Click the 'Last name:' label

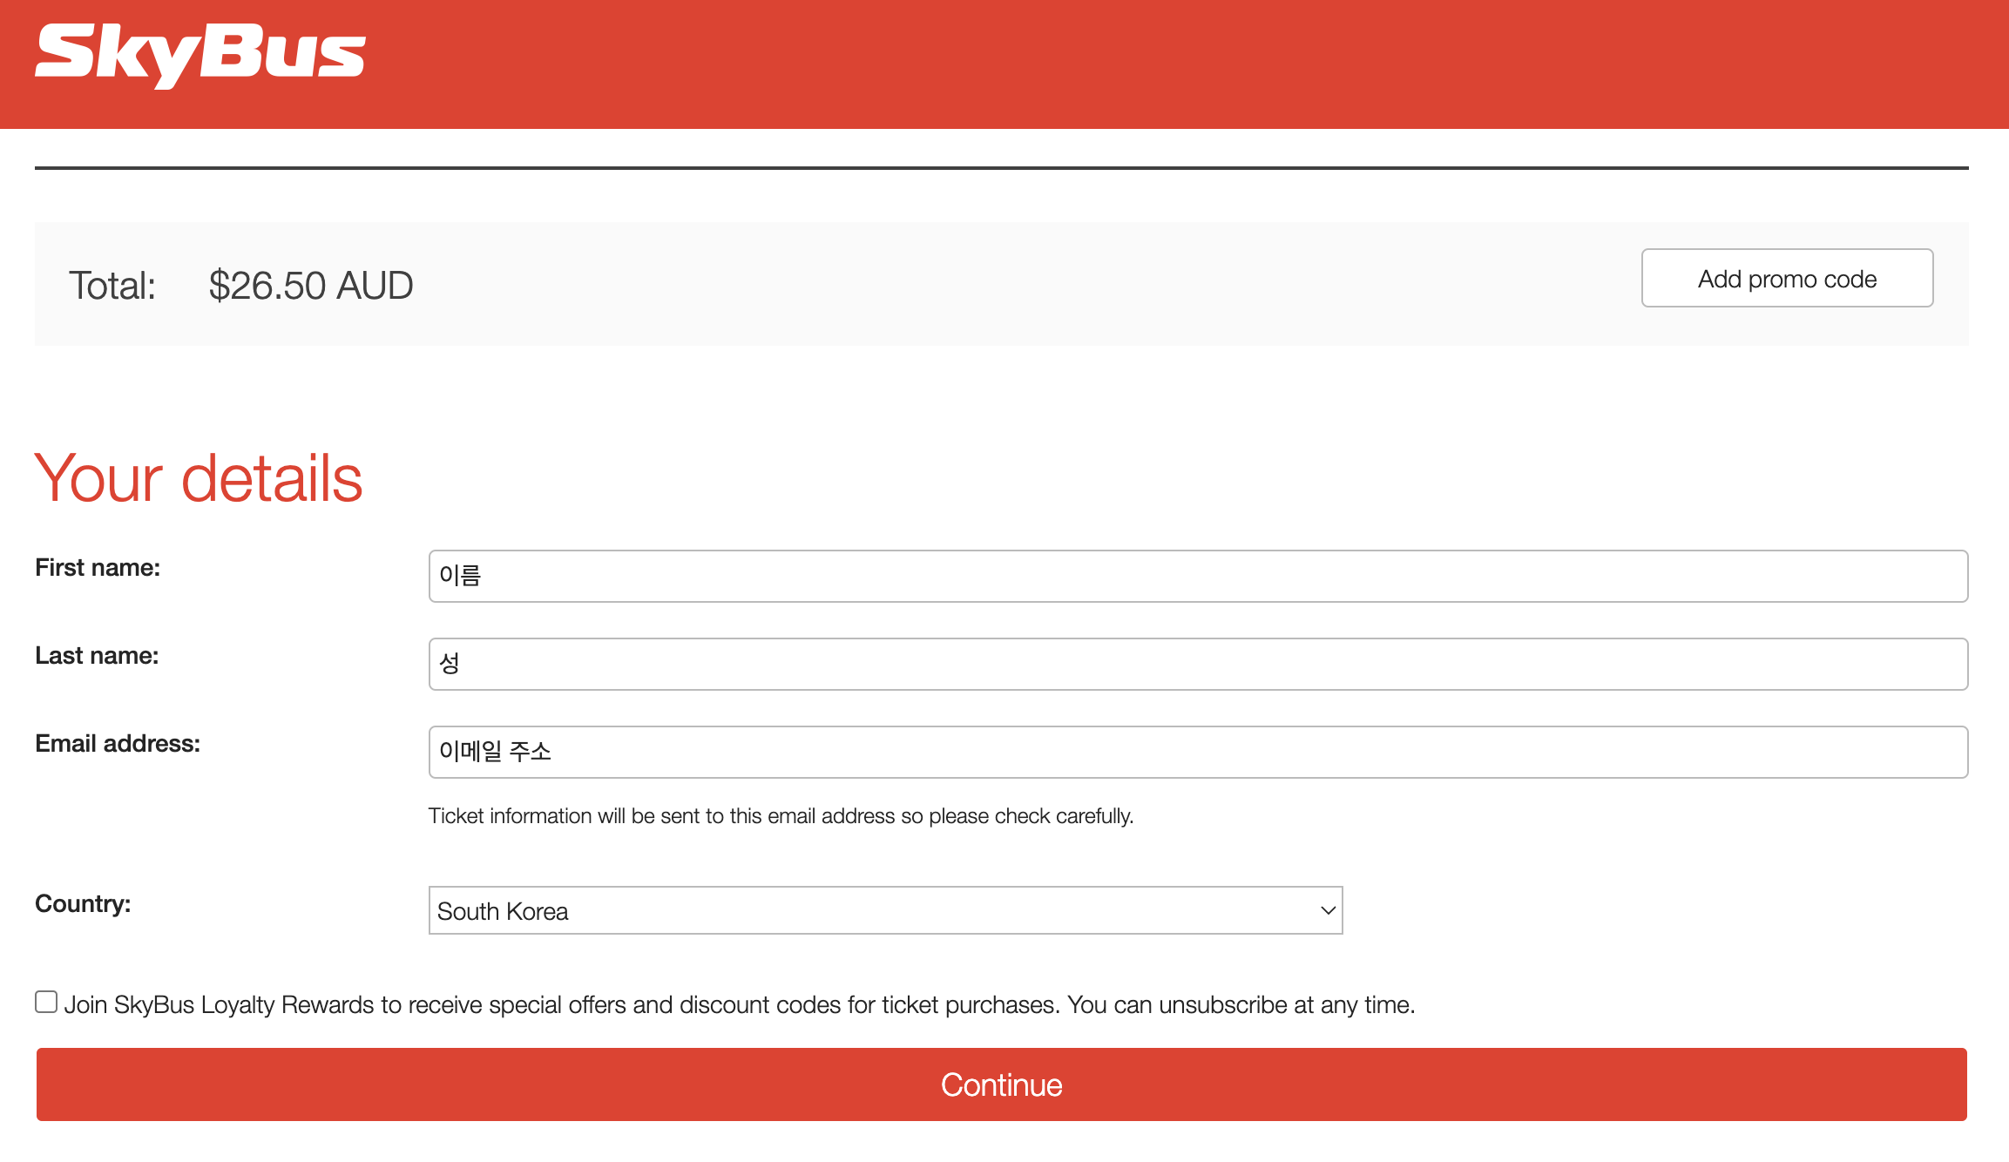click(x=97, y=656)
